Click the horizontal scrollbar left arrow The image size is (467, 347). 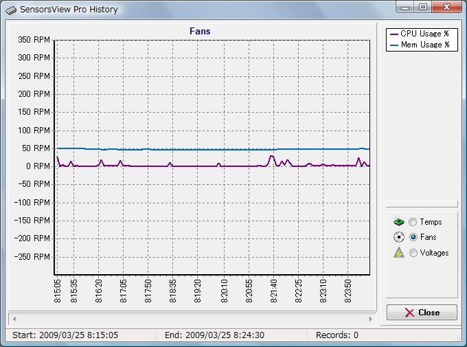click(14, 319)
